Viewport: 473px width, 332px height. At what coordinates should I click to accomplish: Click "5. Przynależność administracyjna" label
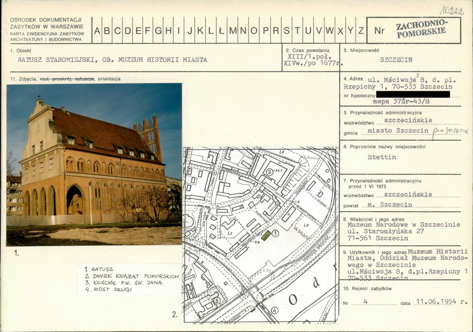pos(383,113)
